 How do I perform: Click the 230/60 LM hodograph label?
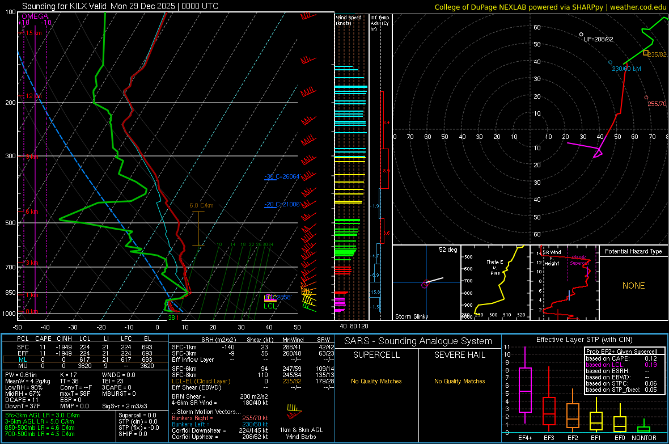tap(626, 69)
